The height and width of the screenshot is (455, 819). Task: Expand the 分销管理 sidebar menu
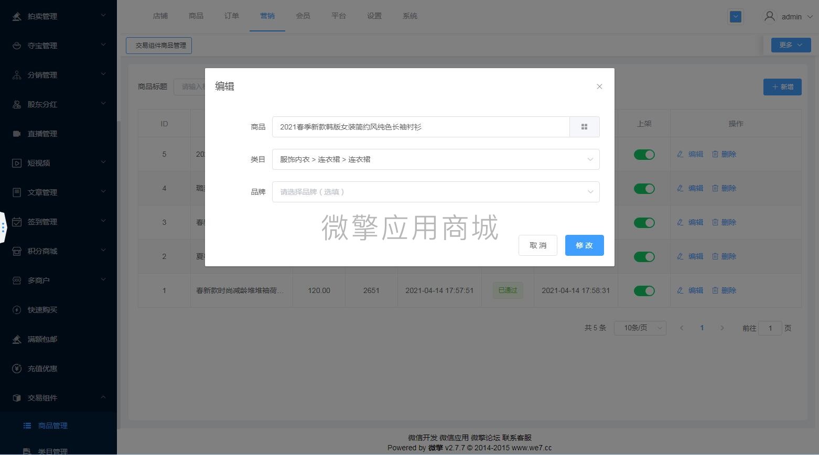(103, 74)
